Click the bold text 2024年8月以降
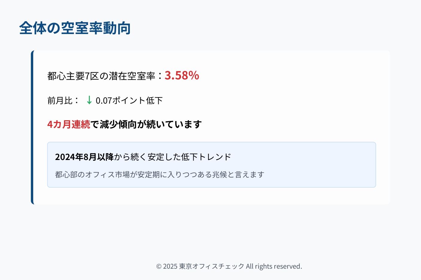Screen dimensions: 421x280 tap(84, 157)
